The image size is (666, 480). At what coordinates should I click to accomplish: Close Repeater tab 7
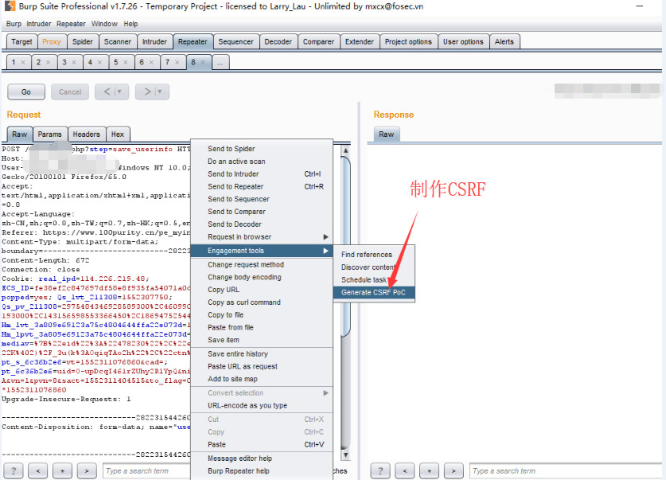point(177,62)
